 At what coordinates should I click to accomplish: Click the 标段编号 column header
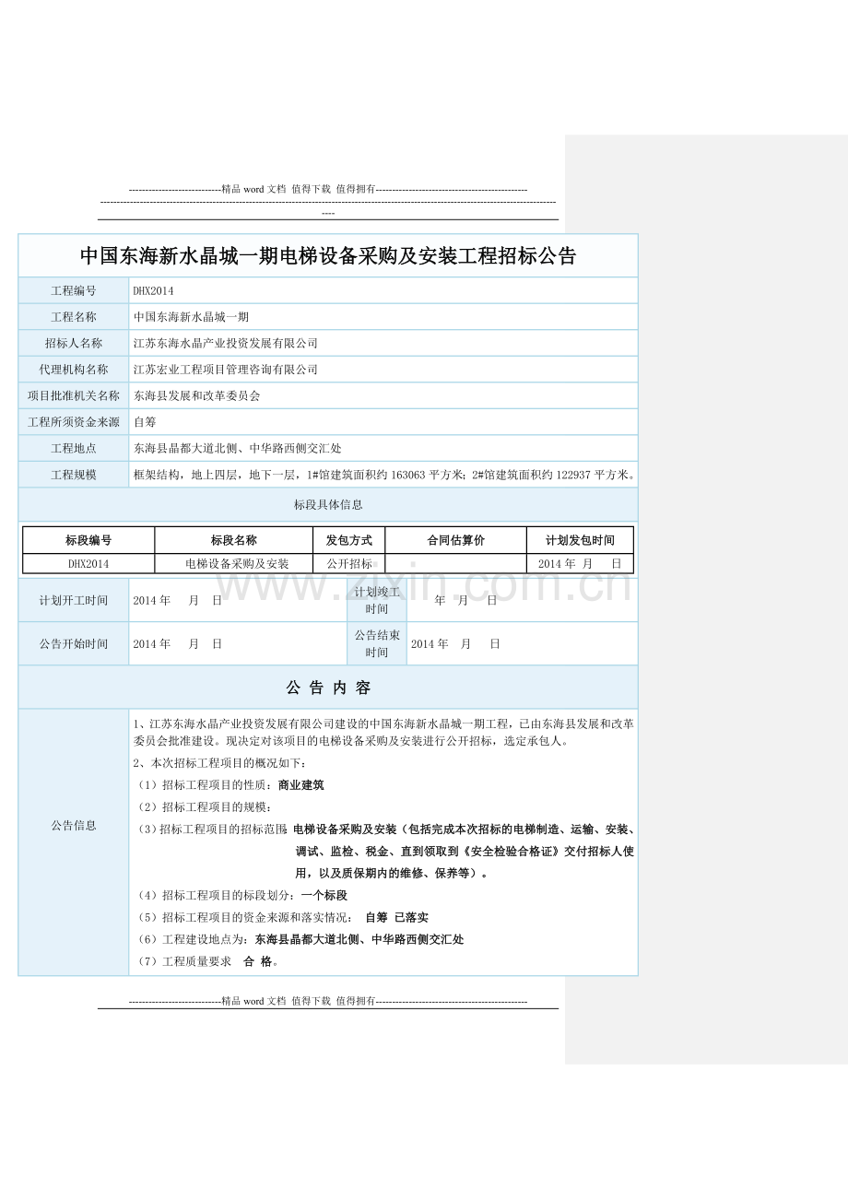tap(88, 540)
